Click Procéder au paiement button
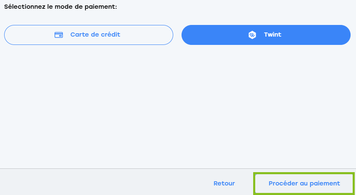The width and height of the screenshot is (356, 195). click(x=304, y=183)
